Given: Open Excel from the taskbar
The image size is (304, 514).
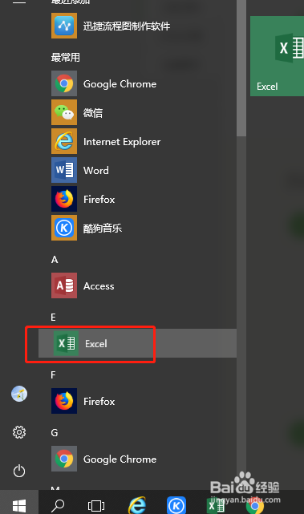Looking at the screenshot, I should click(216, 505).
